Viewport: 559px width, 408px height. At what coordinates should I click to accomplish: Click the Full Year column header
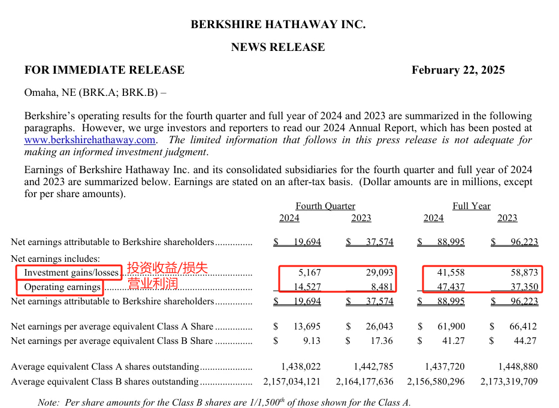(472, 206)
